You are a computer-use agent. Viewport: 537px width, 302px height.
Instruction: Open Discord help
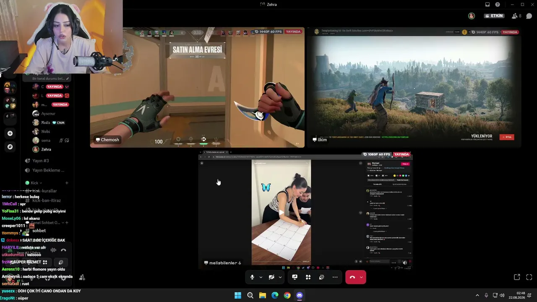tap(498, 5)
